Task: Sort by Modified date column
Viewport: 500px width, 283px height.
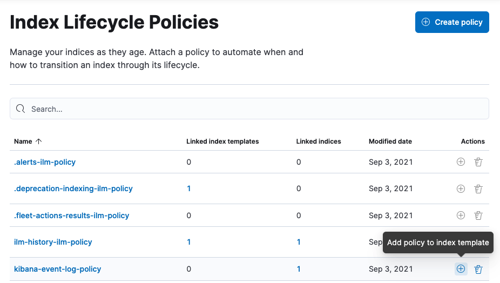Action: click(390, 141)
